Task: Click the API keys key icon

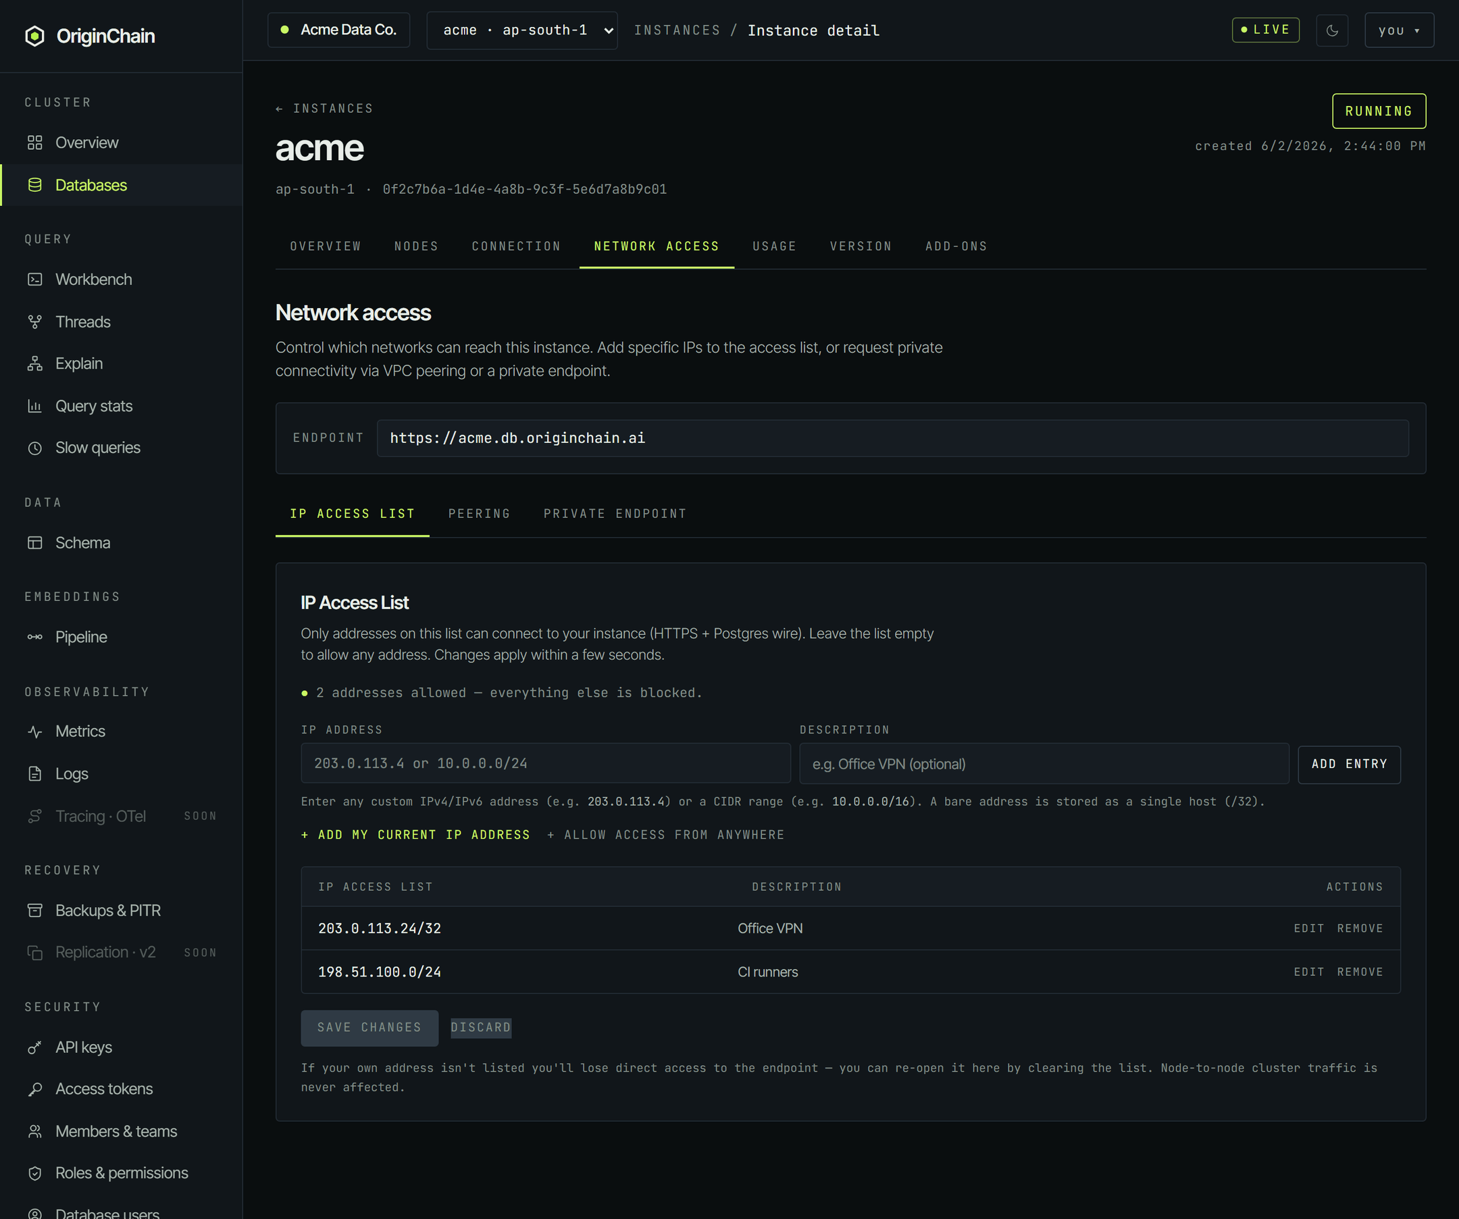Action: 34,1047
